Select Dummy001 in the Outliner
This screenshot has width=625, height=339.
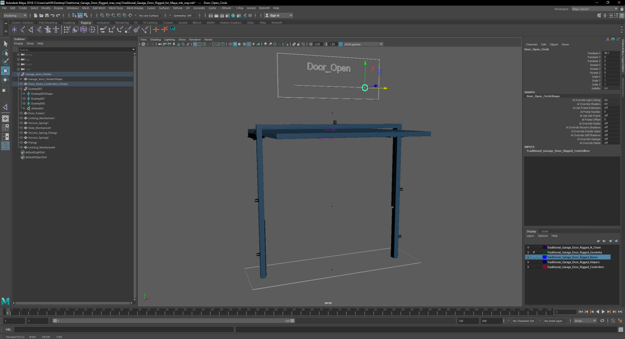pos(38,99)
